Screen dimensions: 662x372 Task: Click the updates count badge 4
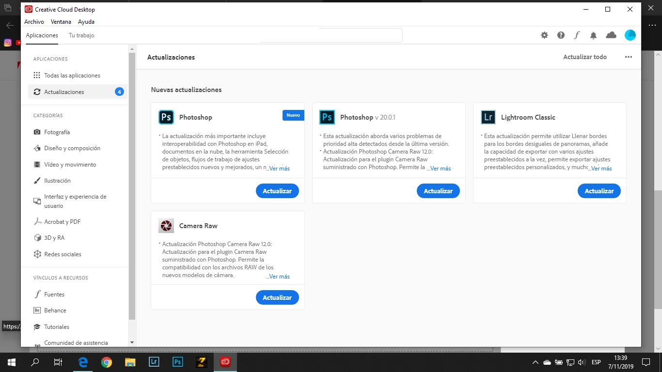pos(119,92)
